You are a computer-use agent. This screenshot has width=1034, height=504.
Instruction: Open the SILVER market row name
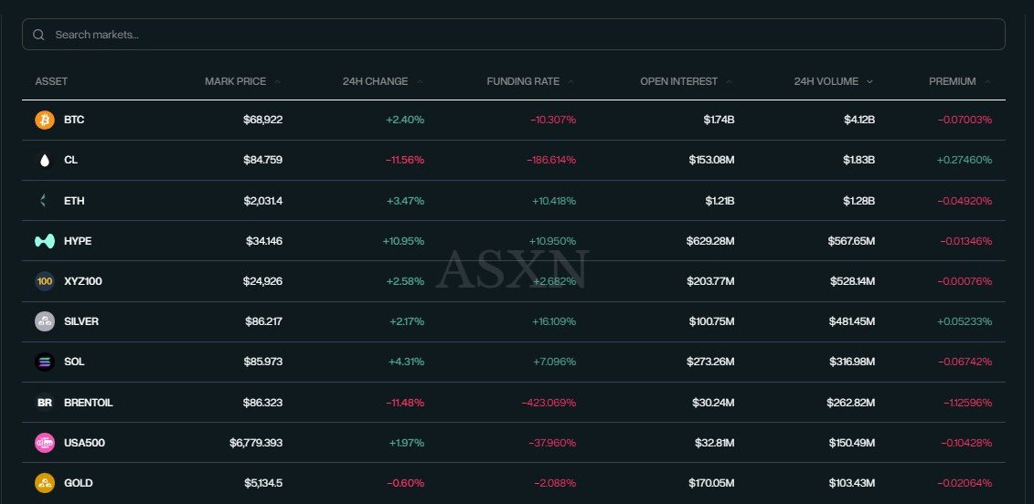point(81,321)
